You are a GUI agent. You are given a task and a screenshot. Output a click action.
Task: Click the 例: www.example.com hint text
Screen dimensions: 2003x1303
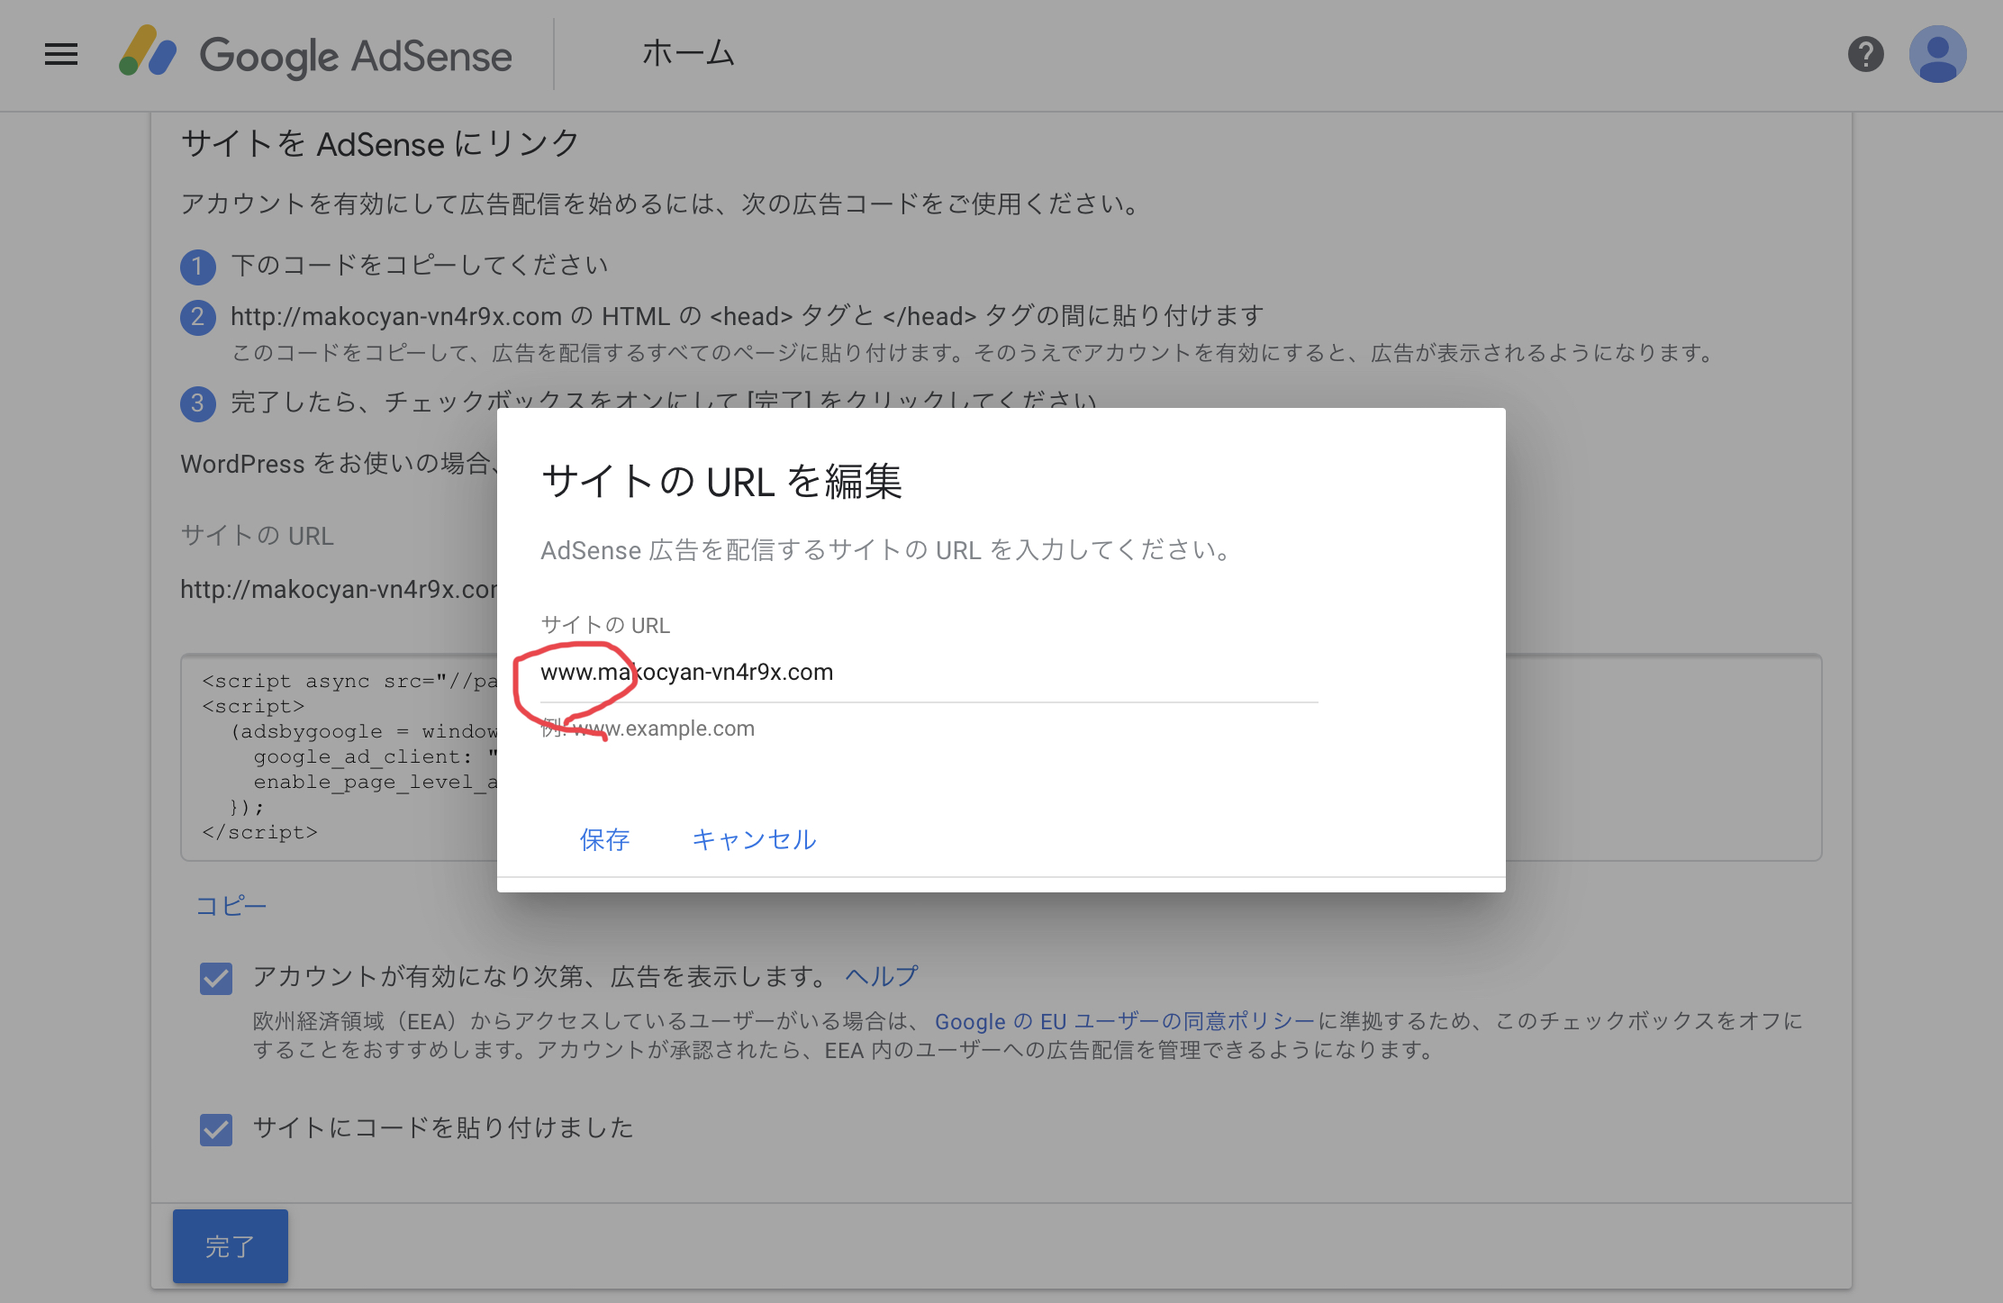tap(648, 728)
